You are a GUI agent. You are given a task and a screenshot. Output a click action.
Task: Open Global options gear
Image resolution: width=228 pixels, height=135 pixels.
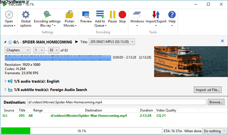26,19
